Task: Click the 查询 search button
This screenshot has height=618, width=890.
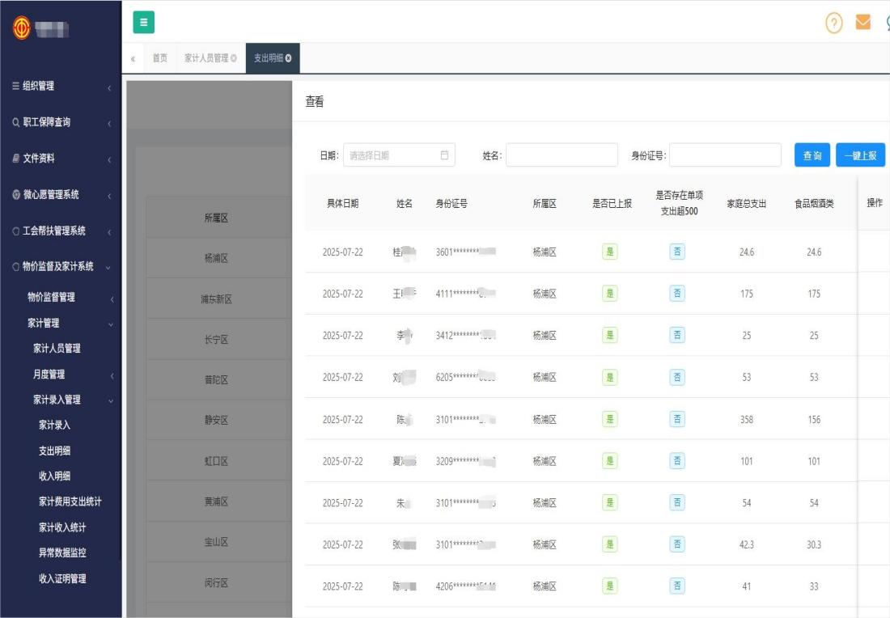Action: tap(812, 154)
